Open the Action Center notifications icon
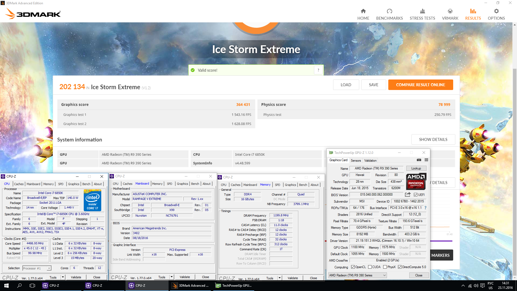The height and width of the screenshot is (291, 517). [483, 286]
